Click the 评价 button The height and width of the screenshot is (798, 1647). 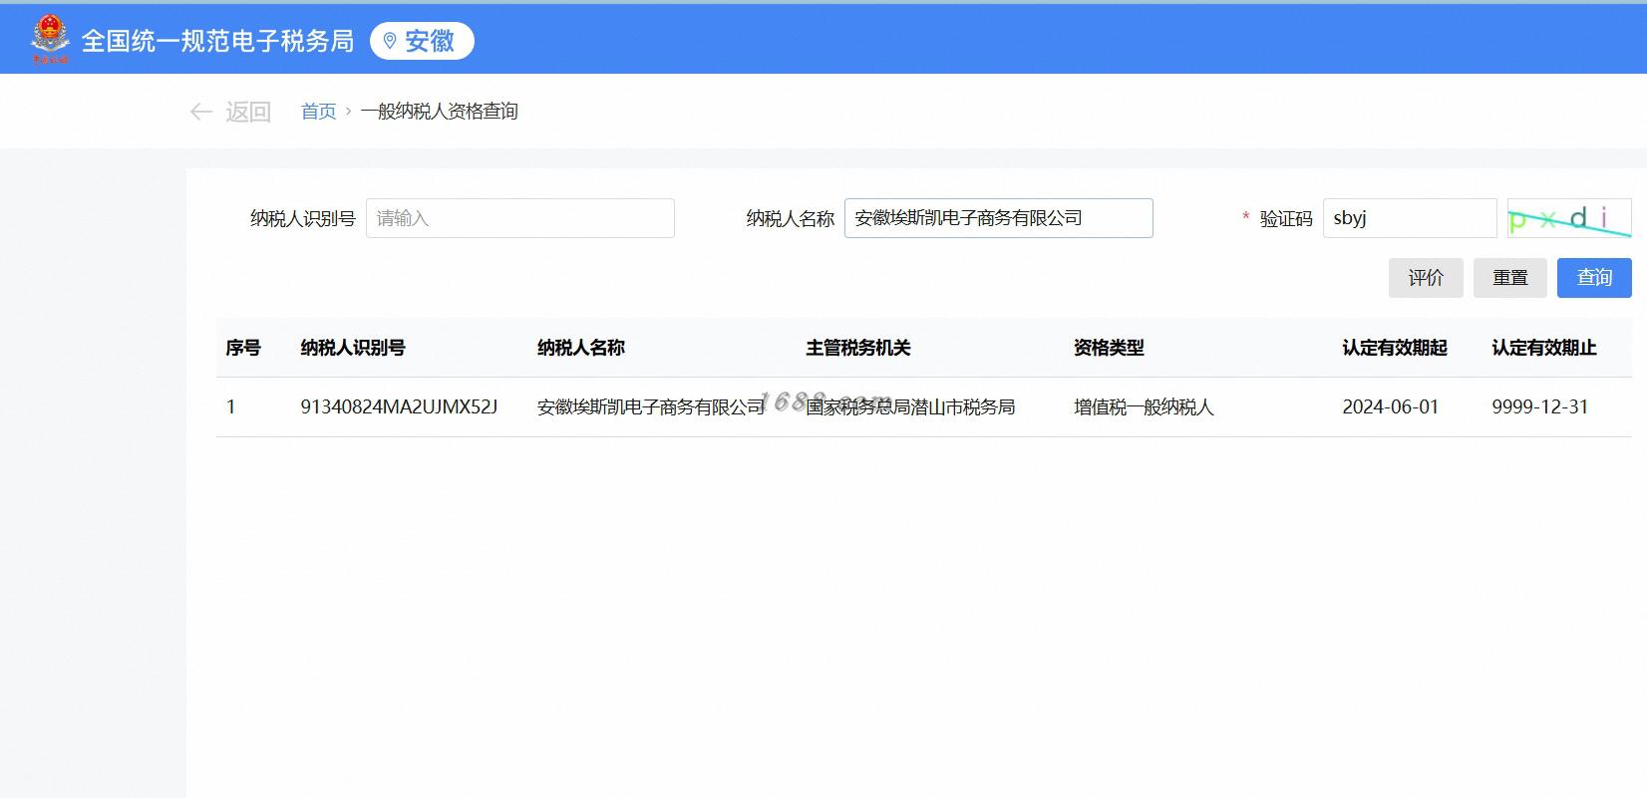[1426, 278]
